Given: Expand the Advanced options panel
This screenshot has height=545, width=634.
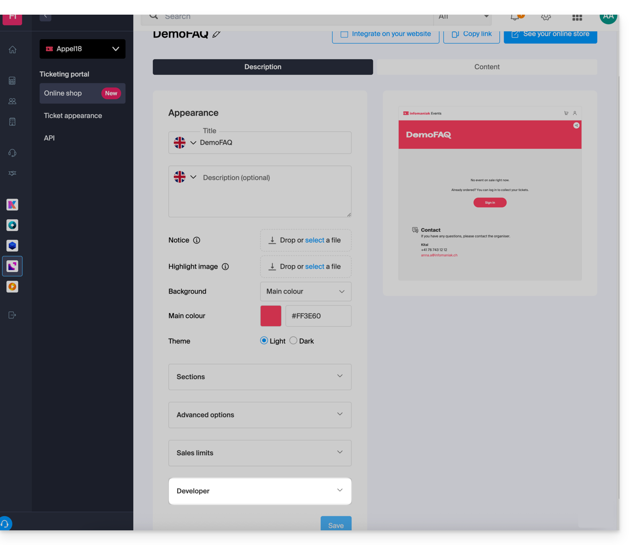Looking at the screenshot, I should [x=260, y=415].
